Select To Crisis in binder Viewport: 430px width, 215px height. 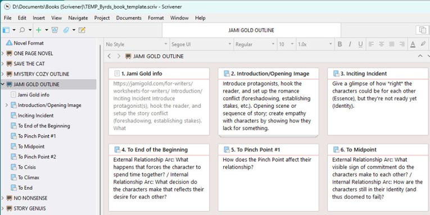[x=26, y=167]
